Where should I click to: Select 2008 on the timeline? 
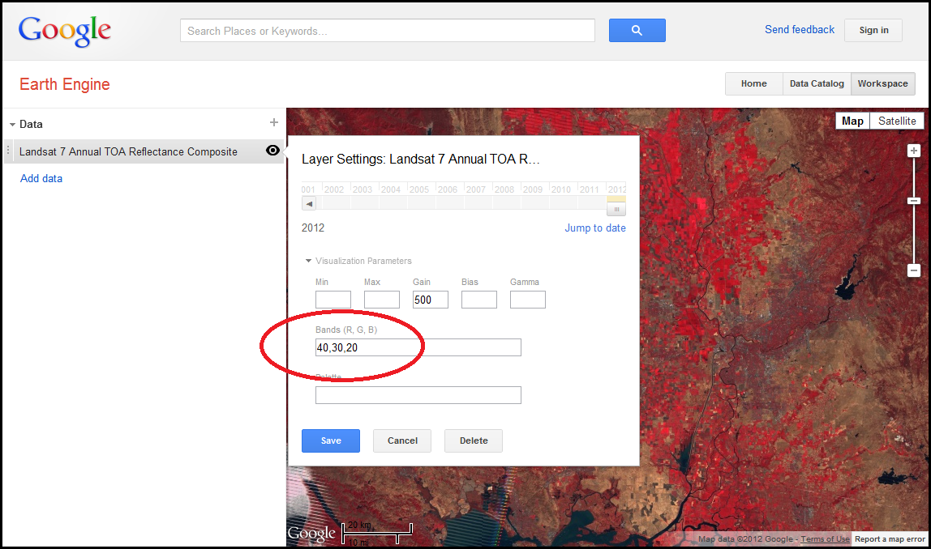(504, 189)
